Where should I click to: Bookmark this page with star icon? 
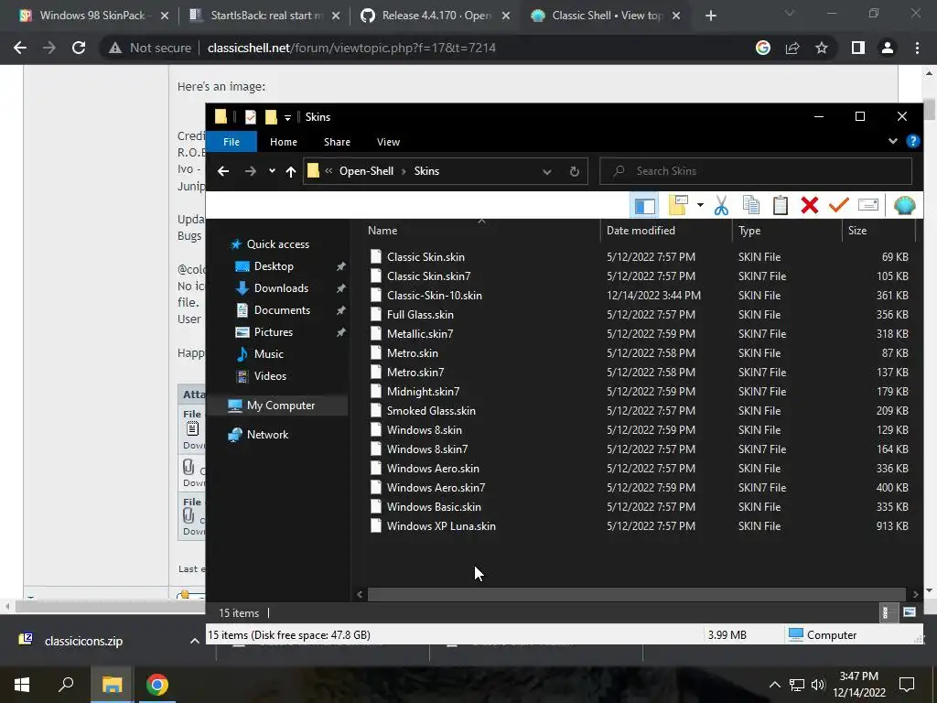click(822, 48)
